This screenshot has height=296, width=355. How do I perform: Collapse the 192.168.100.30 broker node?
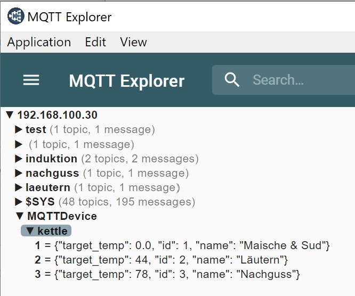pos(10,115)
